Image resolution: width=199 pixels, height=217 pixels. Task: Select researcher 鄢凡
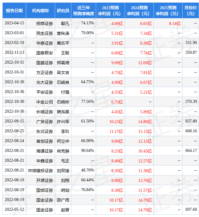[65, 23]
